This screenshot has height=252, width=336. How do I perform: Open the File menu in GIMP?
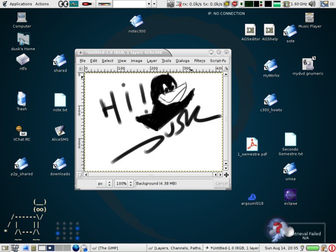(x=83, y=61)
